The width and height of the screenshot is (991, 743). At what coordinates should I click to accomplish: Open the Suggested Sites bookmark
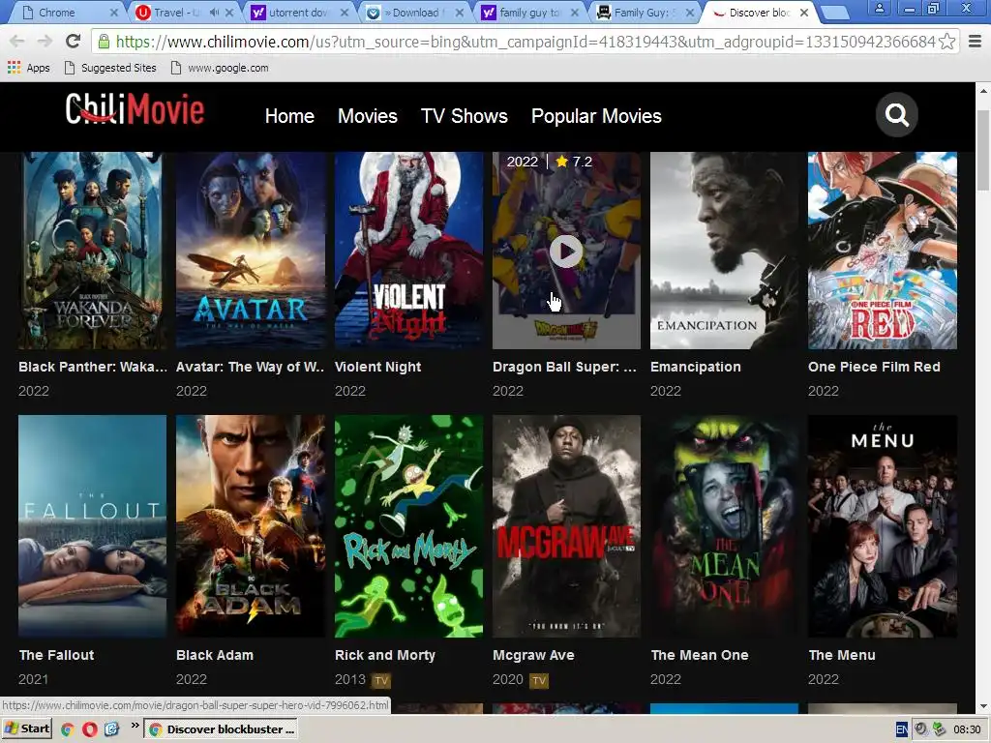tap(110, 68)
